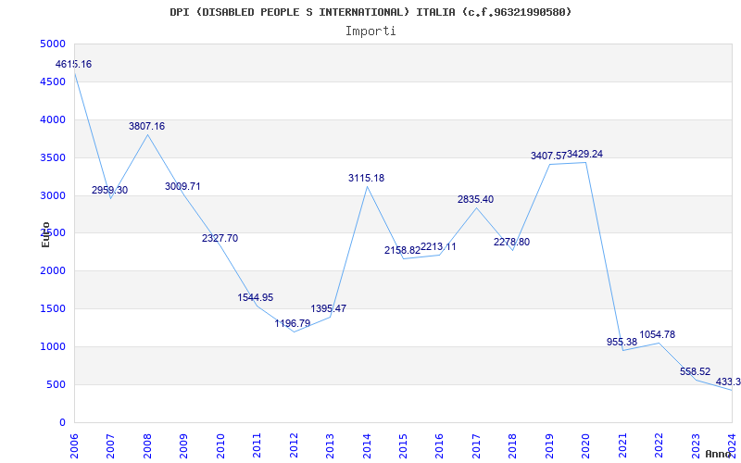The width and height of the screenshot is (741, 463).
Task: Select data label 3407.57
Action: point(548,156)
